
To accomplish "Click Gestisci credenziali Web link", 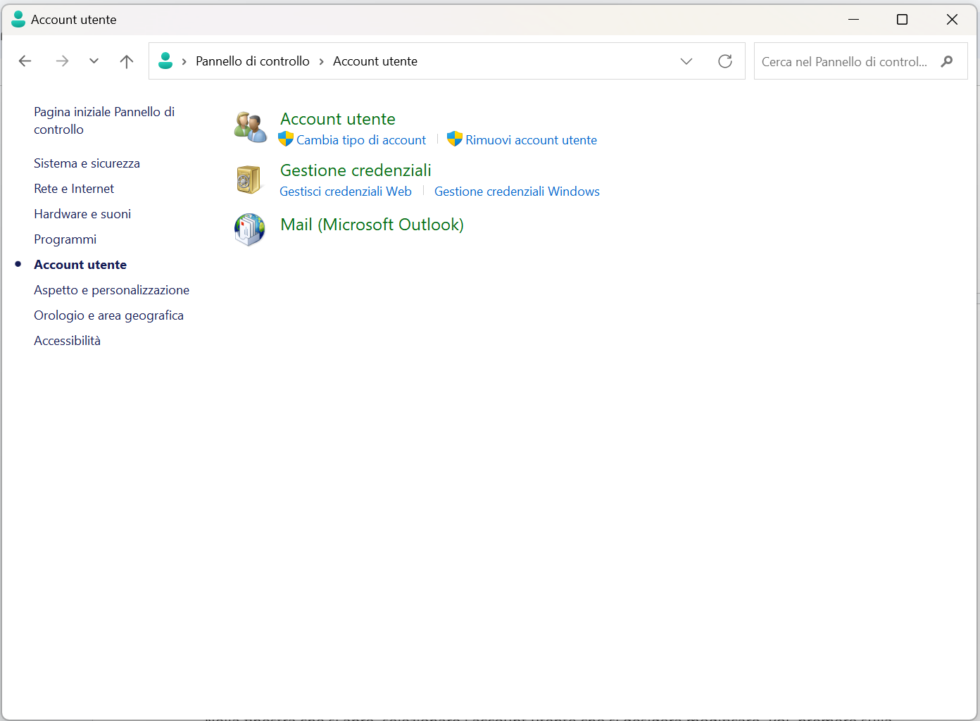I will click(x=345, y=192).
